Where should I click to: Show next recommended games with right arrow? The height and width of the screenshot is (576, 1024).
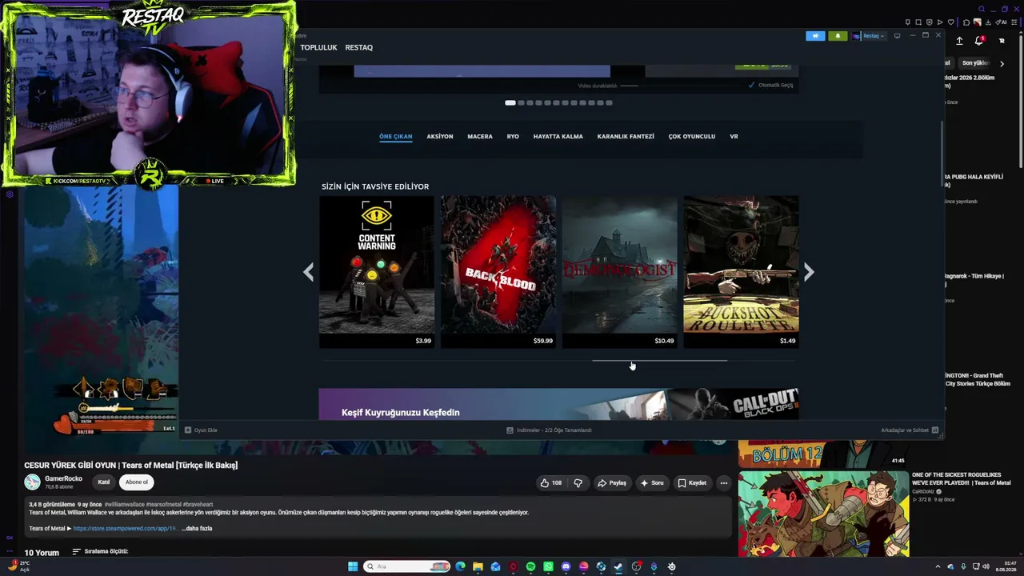pyautogui.click(x=809, y=272)
